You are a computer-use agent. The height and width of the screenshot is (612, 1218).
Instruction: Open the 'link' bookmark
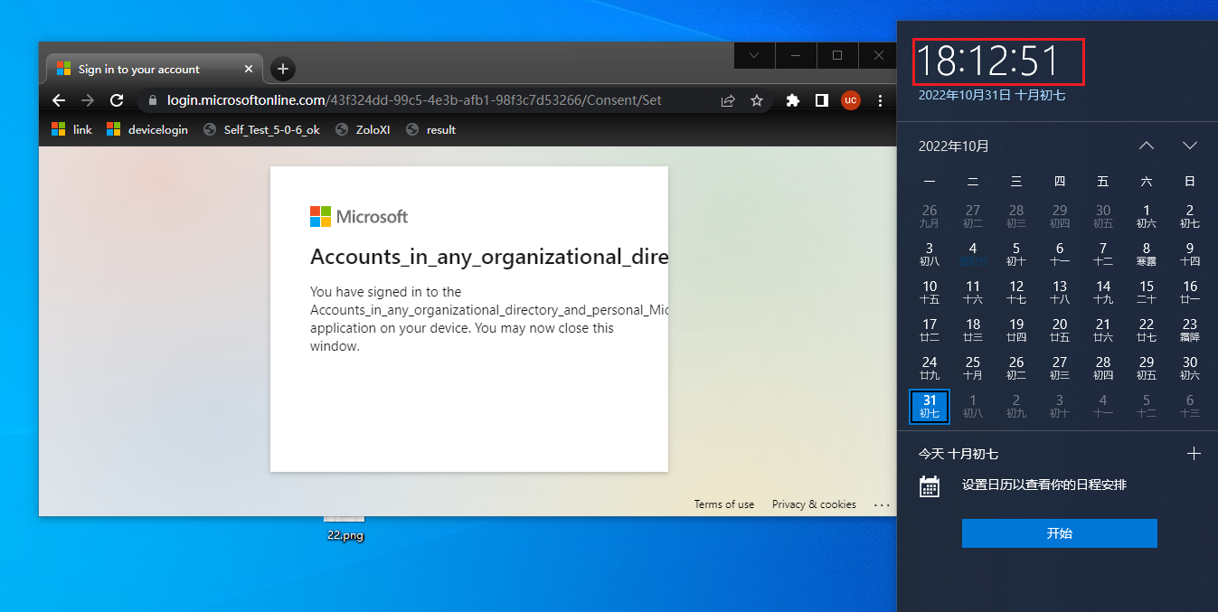(x=71, y=129)
